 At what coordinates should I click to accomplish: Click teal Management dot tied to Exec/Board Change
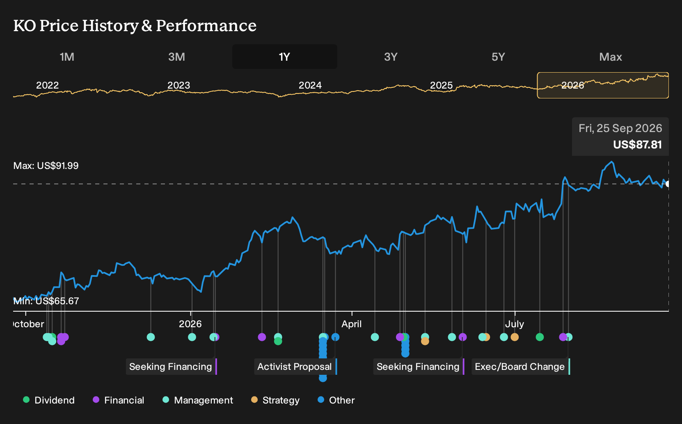pyautogui.click(x=569, y=337)
